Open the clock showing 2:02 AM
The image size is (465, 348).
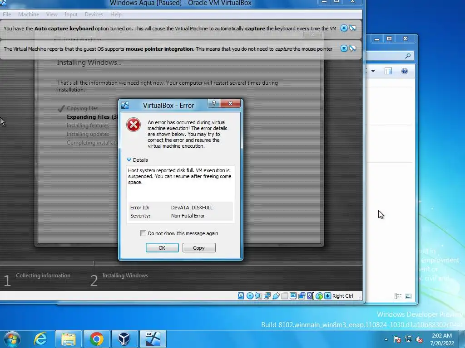point(442,339)
